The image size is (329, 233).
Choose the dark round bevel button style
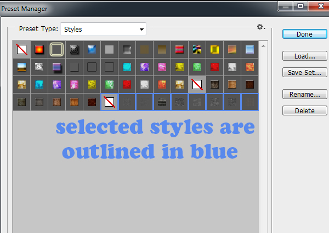(x=74, y=50)
